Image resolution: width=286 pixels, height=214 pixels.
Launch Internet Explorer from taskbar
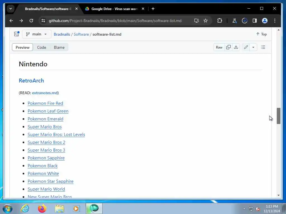tap(25, 208)
